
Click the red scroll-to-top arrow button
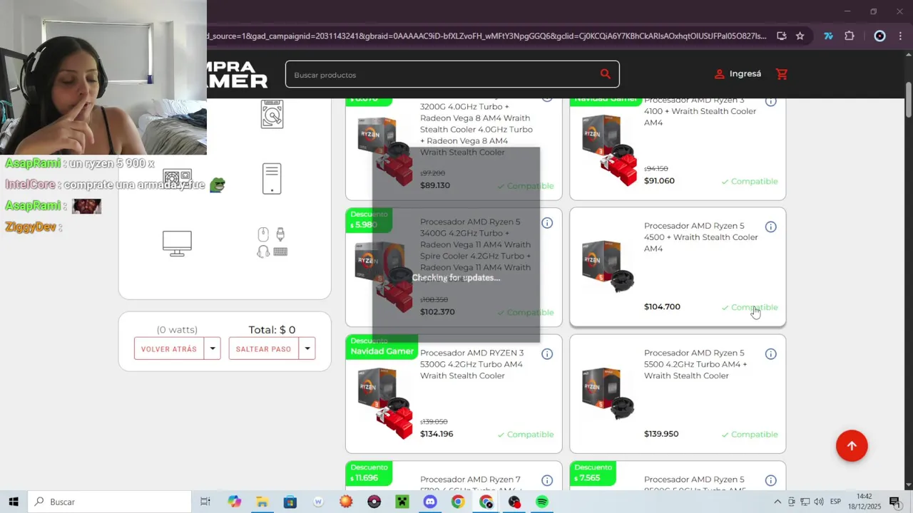[852, 446]
